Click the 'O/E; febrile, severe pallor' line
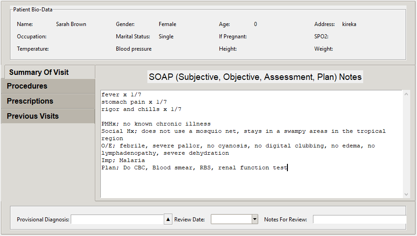 [x=238, y=146]
